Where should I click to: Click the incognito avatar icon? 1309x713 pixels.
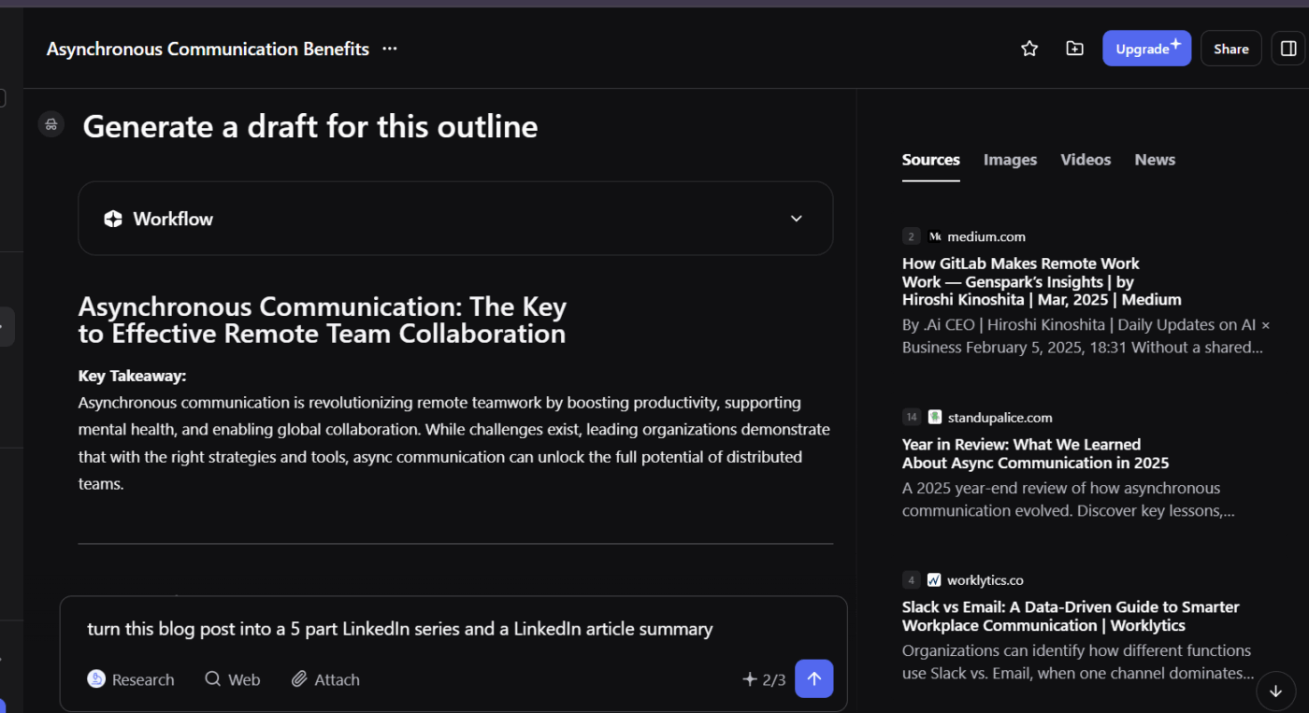pos(50,124)
